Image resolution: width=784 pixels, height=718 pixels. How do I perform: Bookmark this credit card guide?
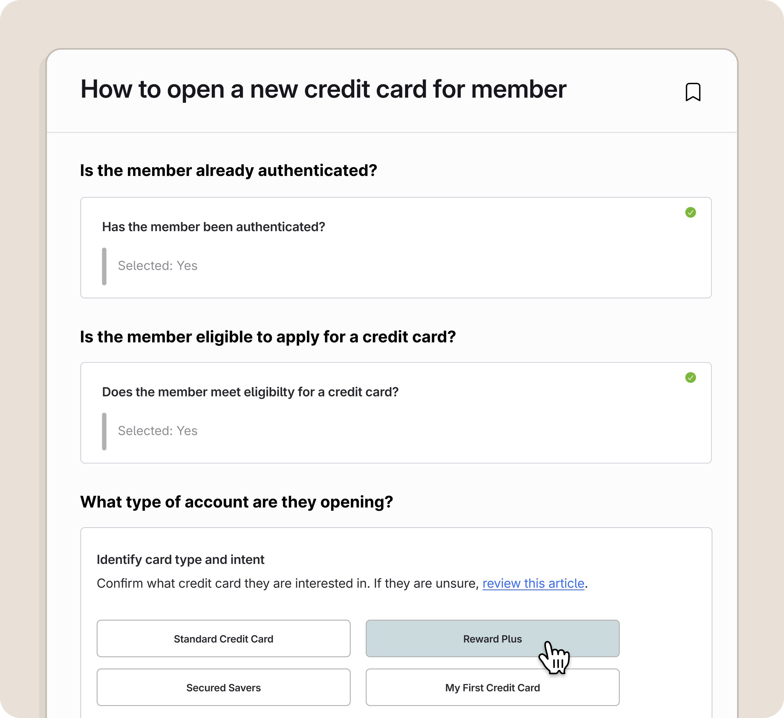(x=693, y=92)
